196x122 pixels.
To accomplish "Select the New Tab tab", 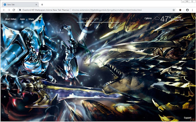I will (20, 5).
